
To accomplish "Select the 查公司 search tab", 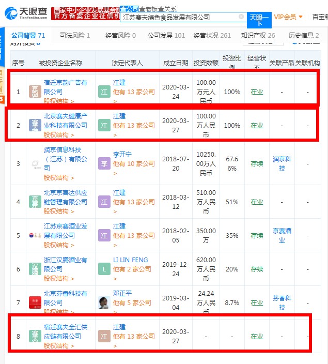I will click(x=129, y=9).
